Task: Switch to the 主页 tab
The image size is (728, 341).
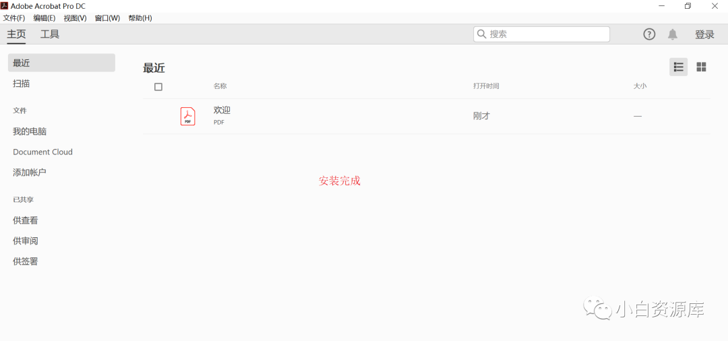Action: (x=16, y=34)
